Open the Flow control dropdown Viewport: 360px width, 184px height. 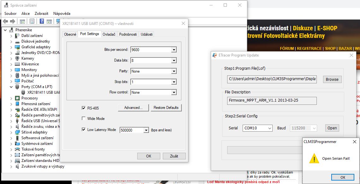click(174, 92)
